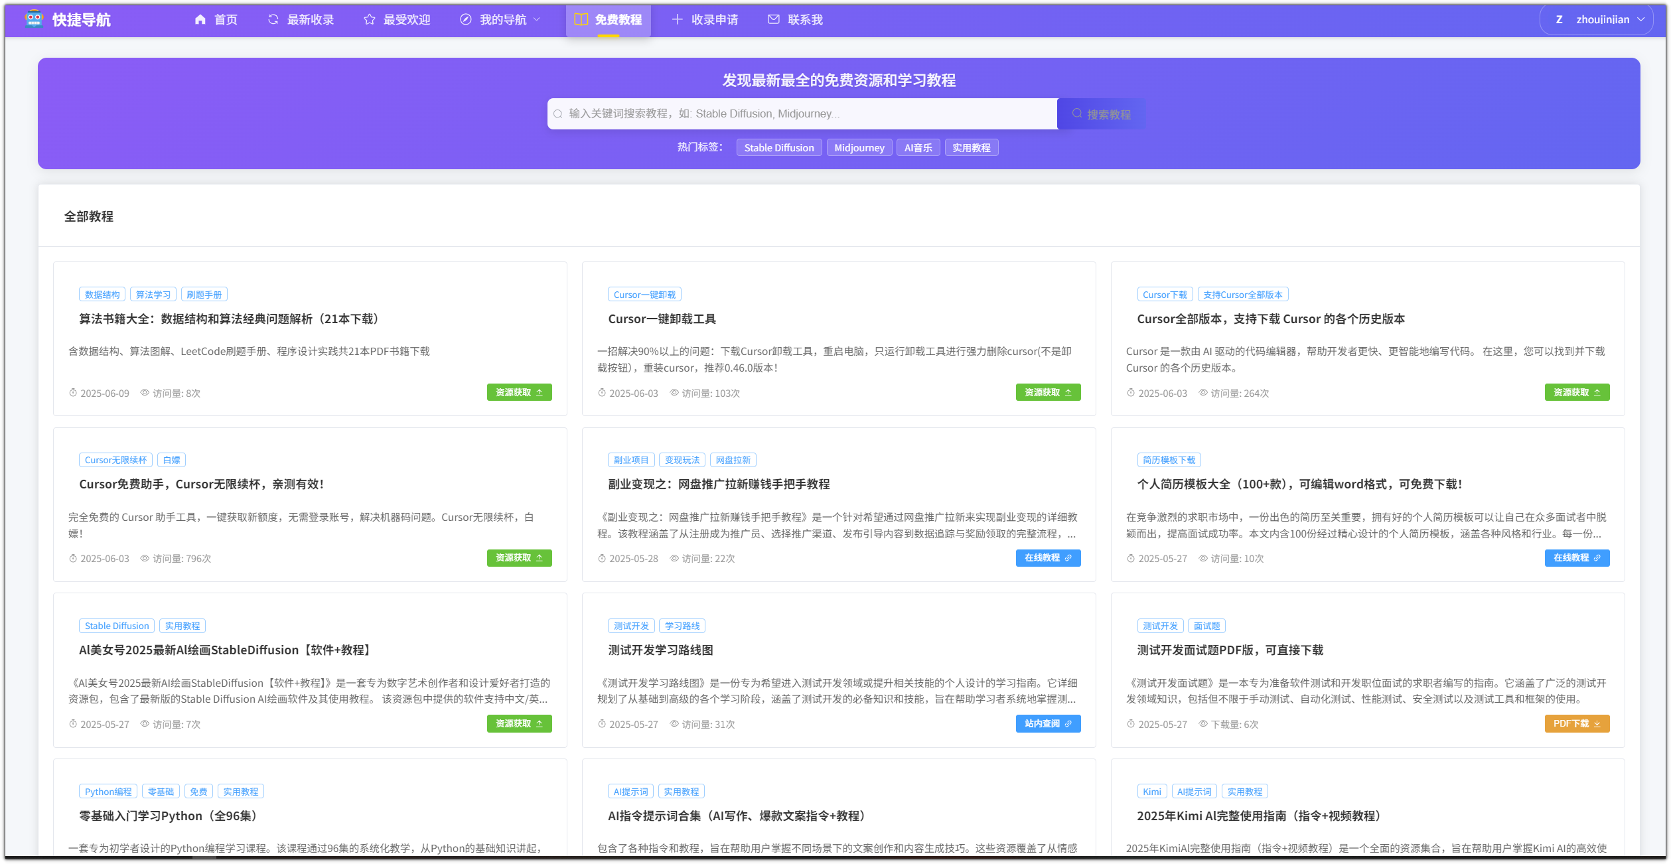This screenshot has height=864, width=1671.
Task: Click 资源获取 on 算法书籍大全 card
Action: (519, 393)
